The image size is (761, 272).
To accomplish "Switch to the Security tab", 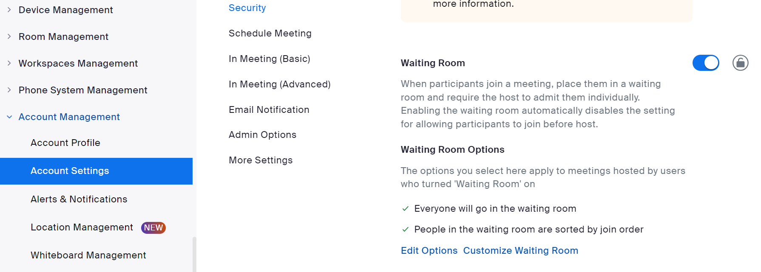I will [247, 8].
